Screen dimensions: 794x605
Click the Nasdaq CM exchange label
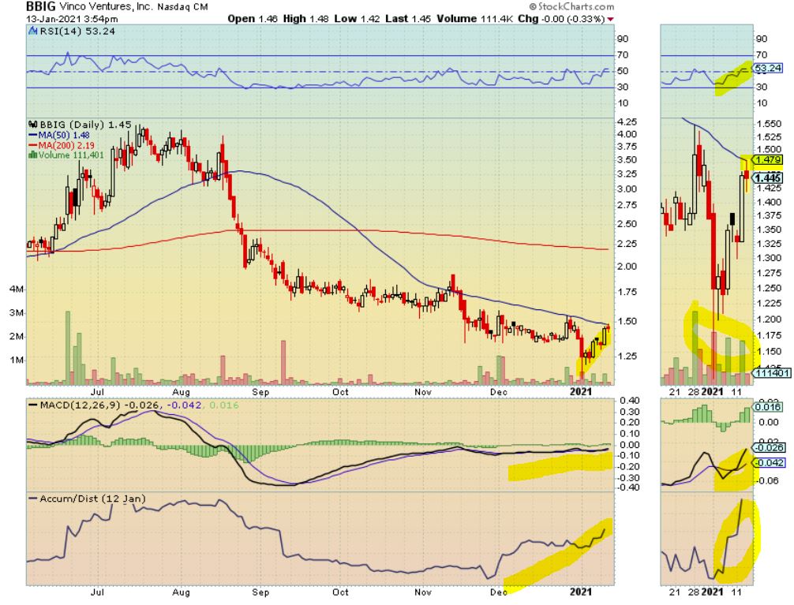pyautogui.click(x=182, y=7)
